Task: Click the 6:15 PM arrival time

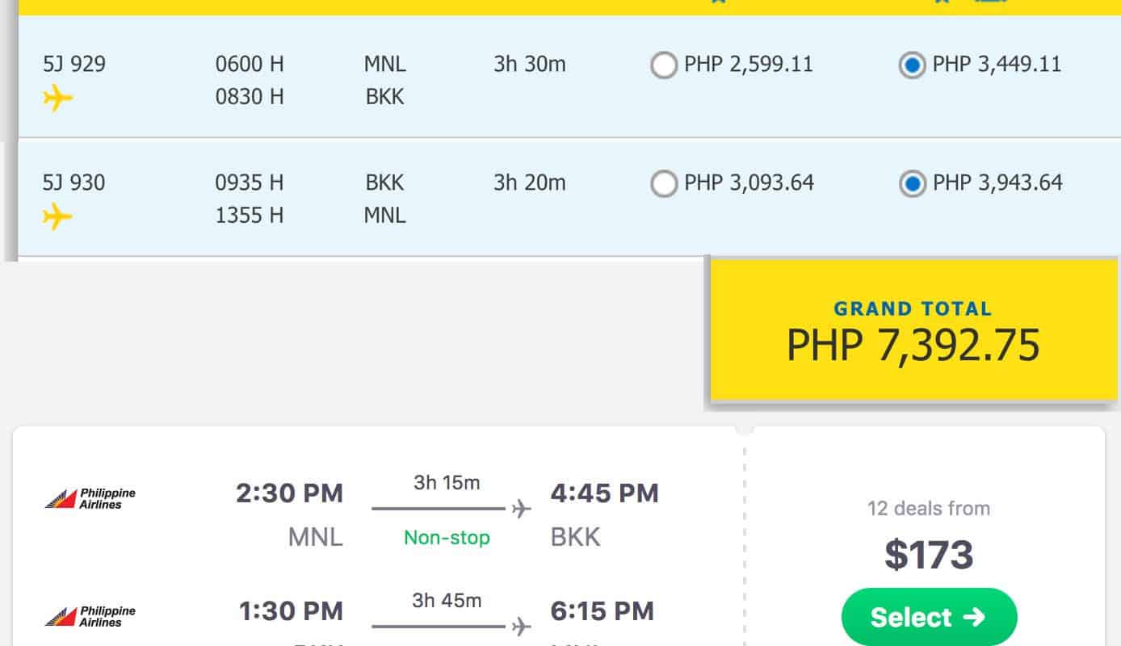Action: (x=602, y=611)
